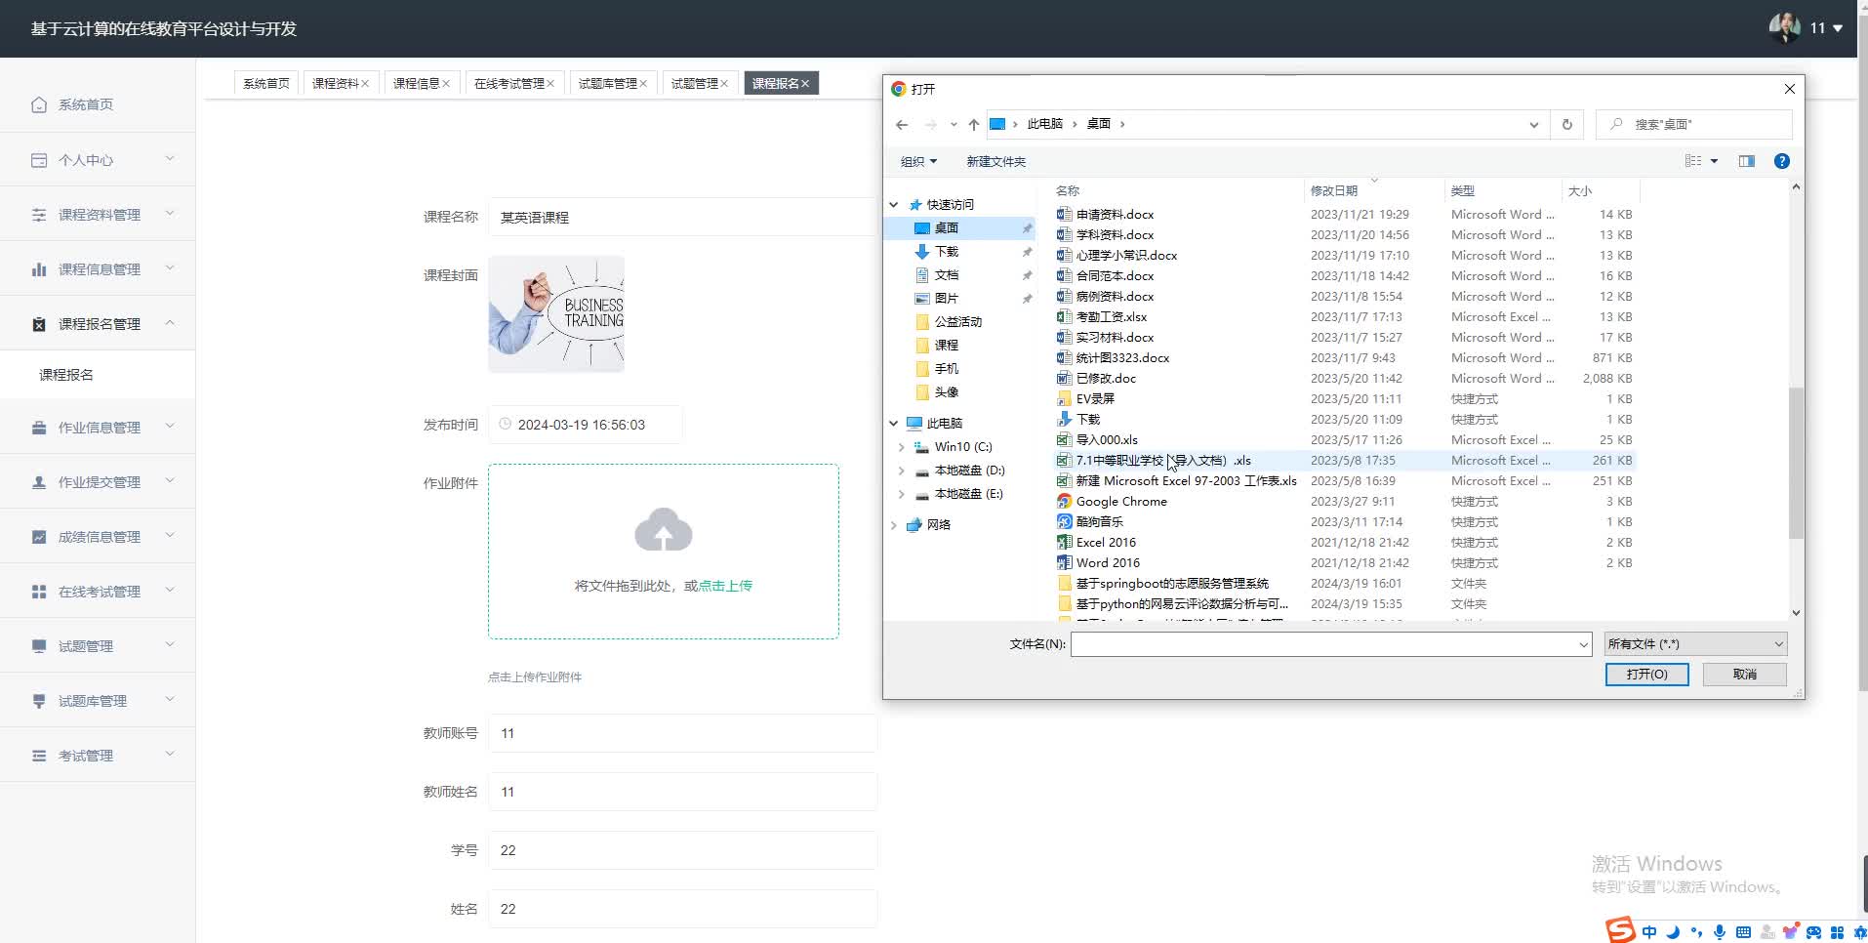Image resolution: width=1868 pixels, height=943 pixels.
Task: Switch to the 系统首页 tab
Action: click(x=266, y=84)
